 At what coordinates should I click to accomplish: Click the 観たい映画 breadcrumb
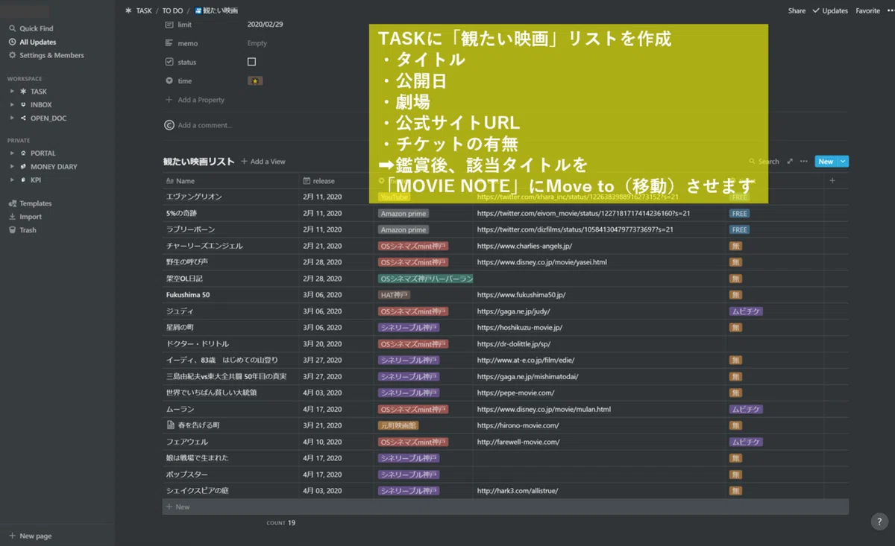(x=216, y=11)
